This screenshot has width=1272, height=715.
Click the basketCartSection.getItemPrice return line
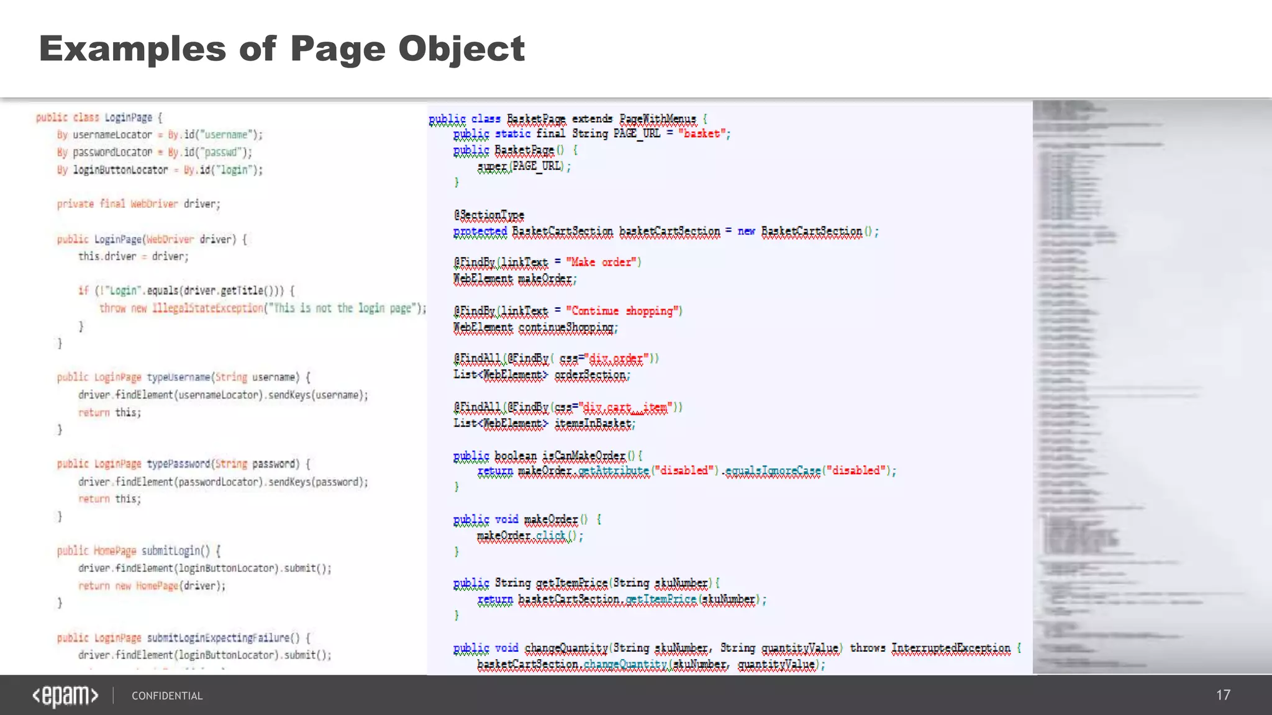(x=622, y=600)
